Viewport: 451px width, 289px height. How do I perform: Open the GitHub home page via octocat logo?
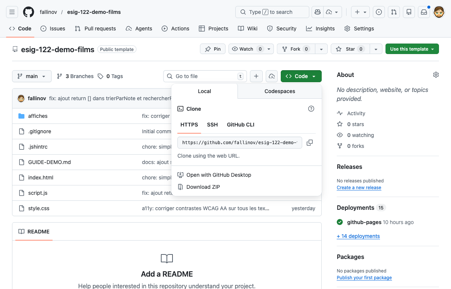coord(28,12)
